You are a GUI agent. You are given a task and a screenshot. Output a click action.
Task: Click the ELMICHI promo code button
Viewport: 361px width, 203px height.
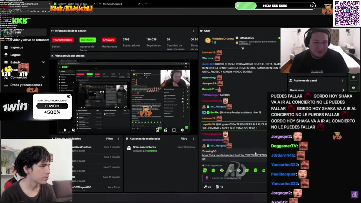pyautogui.click(x=52, y=106)
